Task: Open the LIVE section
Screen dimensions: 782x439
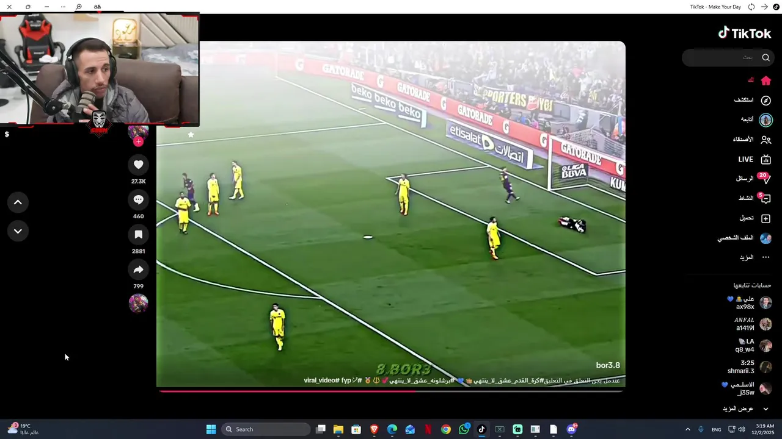Action: 755,160
